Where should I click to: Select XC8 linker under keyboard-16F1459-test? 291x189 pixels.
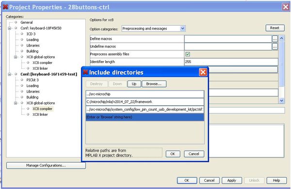pyautogui.click(x=40, y=114)
